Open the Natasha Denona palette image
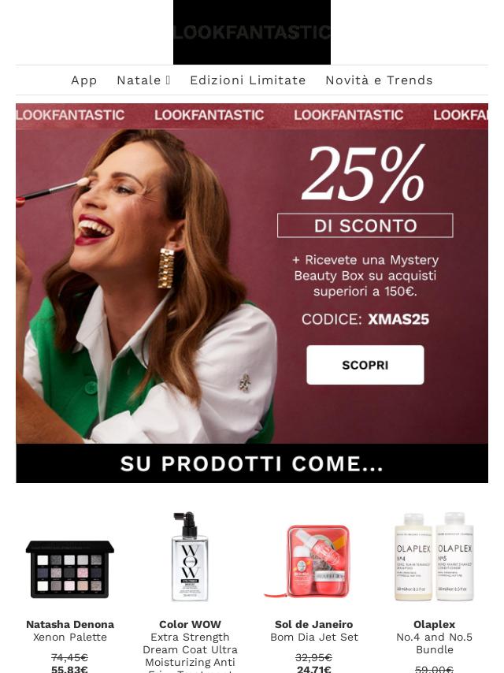The height and width of the screenshot is (673, 504). (x=70, y=569)
